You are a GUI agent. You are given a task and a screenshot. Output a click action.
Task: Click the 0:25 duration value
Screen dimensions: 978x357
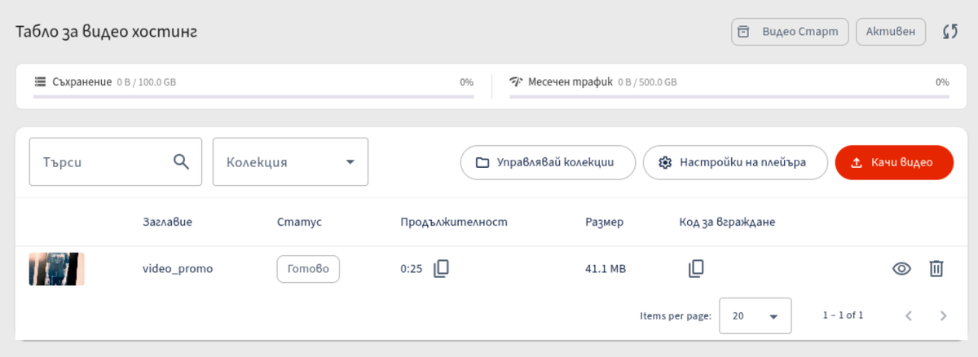412,269
